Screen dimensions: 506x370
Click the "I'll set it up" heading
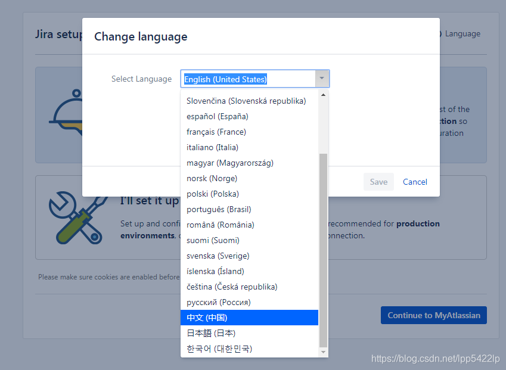[x=150, y=201]
